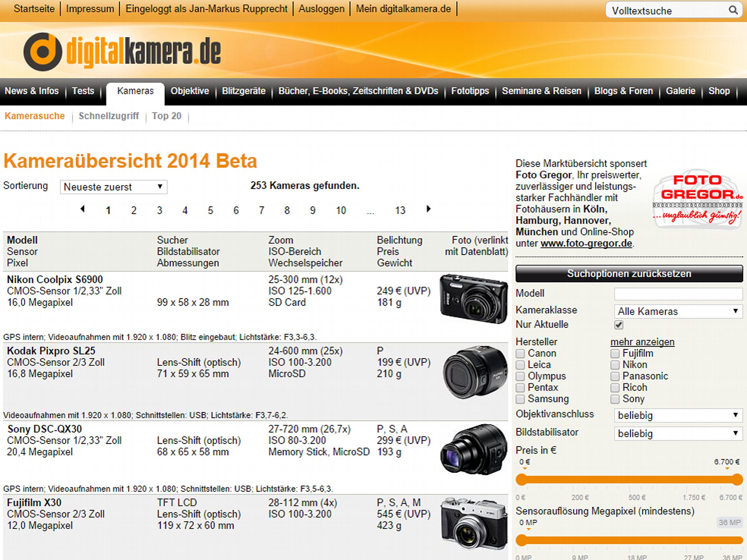Go to next results page arrow
The height and width of the screenshot is (560, 747).
428,209
